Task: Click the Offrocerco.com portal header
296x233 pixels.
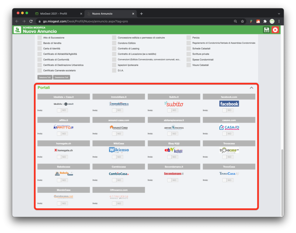Action: tap(119, 190)
